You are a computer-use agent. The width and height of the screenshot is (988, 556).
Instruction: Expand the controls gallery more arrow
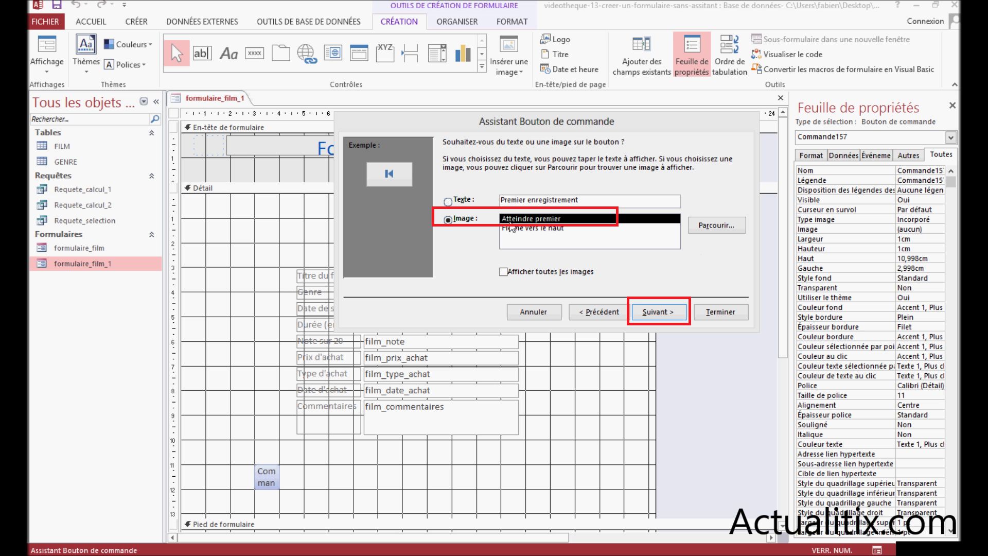482,66
